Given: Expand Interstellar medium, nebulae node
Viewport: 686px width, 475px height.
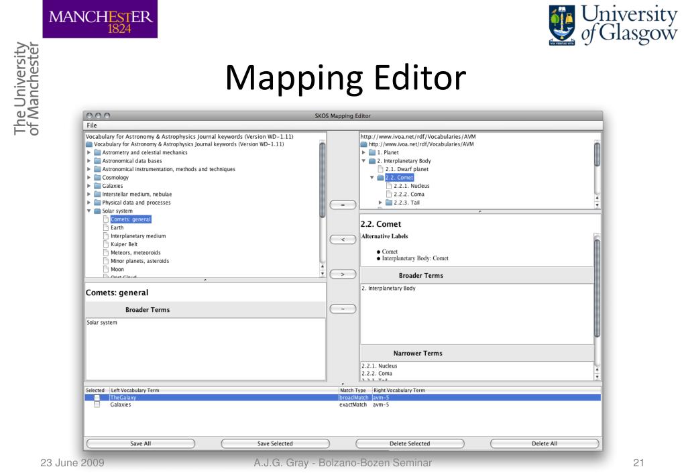Looking at the screenshot, I should [89, 195].
